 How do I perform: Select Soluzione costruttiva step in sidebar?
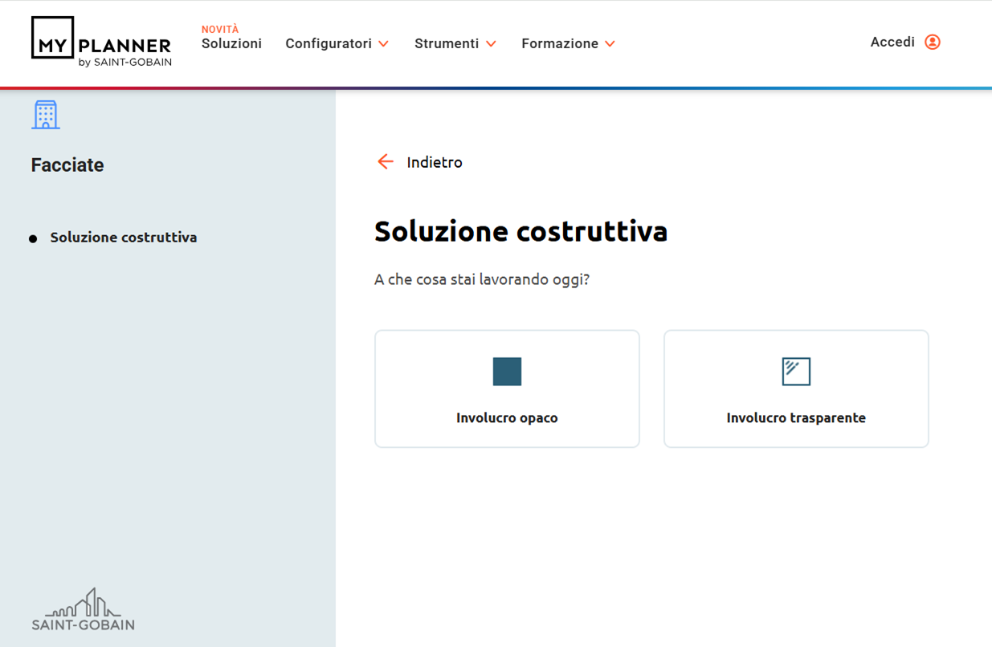pos(124,238)
